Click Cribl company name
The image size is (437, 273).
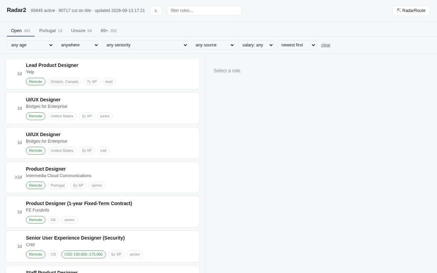[30, 245]
